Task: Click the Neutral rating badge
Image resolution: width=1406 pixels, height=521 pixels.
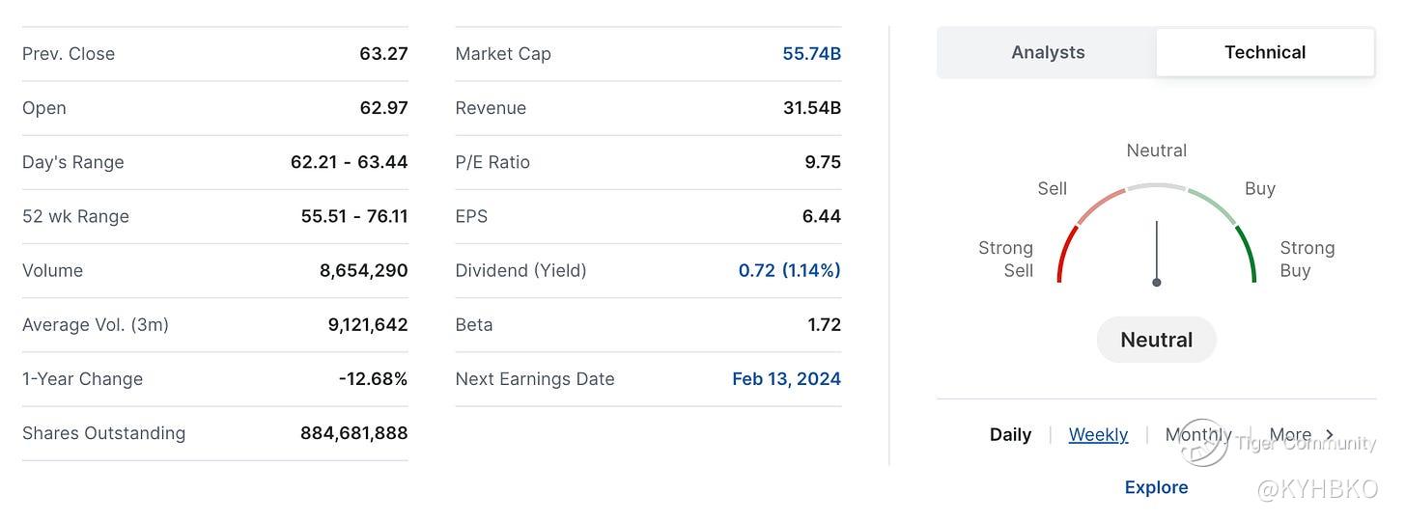Action: coord(1156,340)
